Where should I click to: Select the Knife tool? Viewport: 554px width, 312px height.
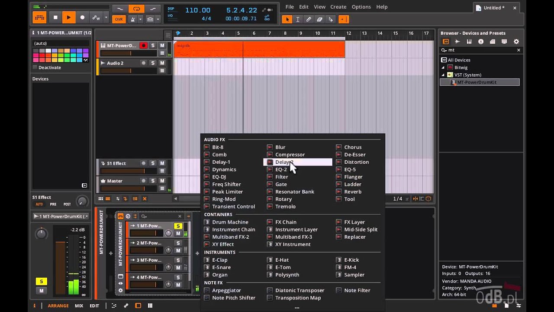pyautogui.click(x=331, y=19)
